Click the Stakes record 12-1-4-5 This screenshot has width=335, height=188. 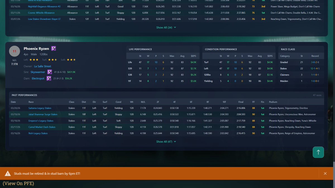click(x=315, y=69)
